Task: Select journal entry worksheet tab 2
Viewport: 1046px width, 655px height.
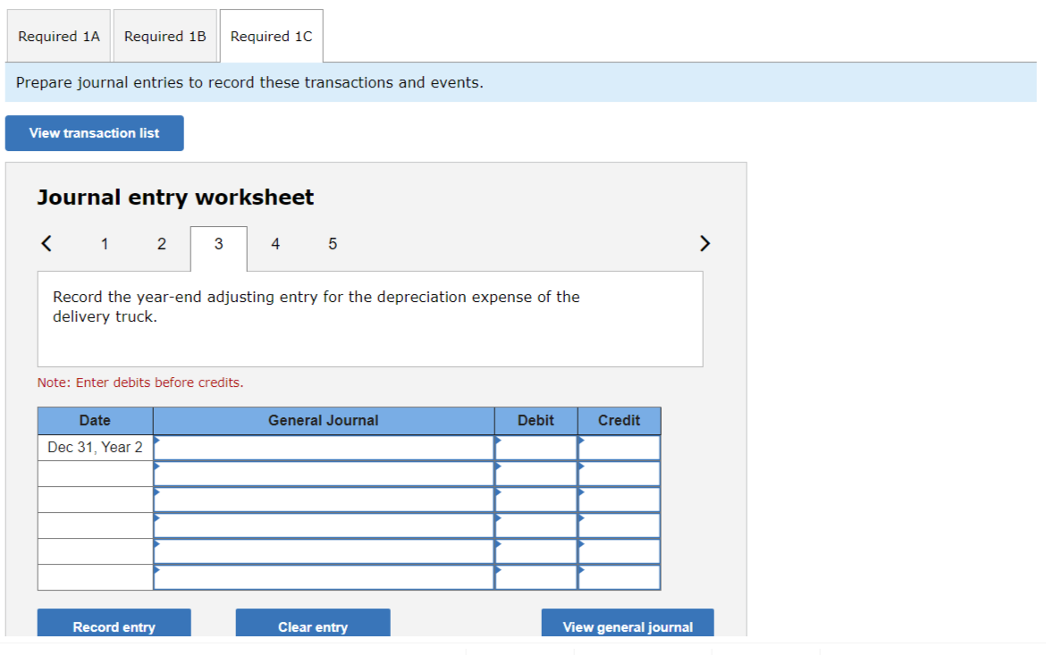Action: (162, 244)
